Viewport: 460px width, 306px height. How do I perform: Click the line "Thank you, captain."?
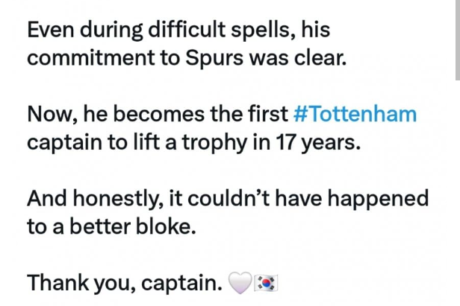click(x=125, y=283)
